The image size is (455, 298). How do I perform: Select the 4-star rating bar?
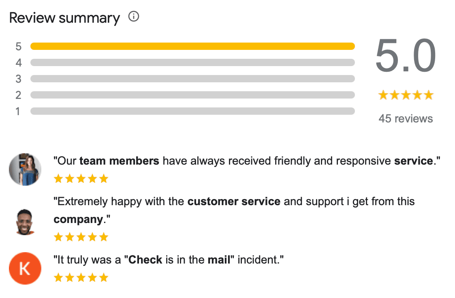pos(193,62)
